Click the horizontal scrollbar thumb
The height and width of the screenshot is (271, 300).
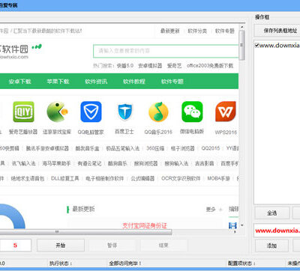tap(85, 232)
